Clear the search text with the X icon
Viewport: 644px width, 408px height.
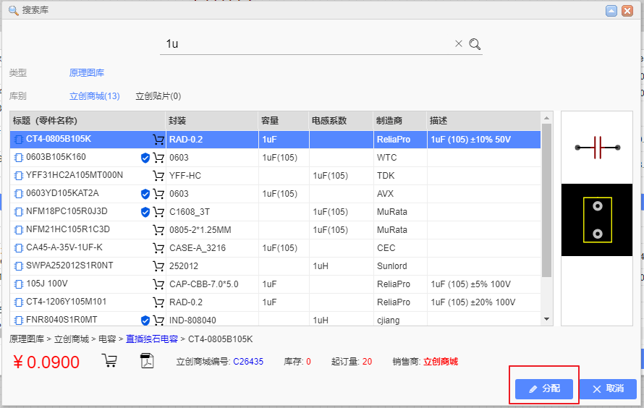(459, 43)
